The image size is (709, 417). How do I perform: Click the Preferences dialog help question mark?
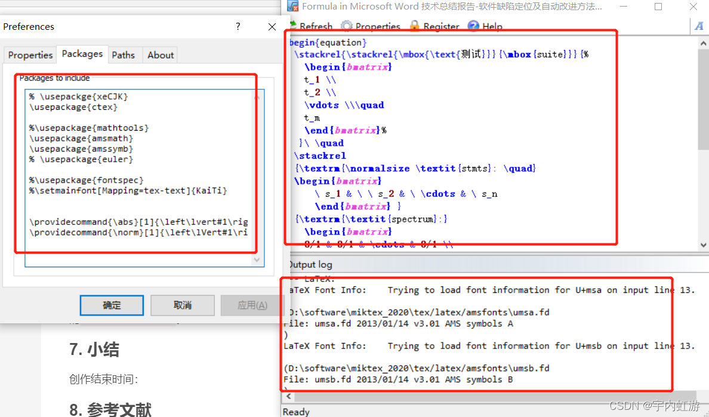pos(238,27)
